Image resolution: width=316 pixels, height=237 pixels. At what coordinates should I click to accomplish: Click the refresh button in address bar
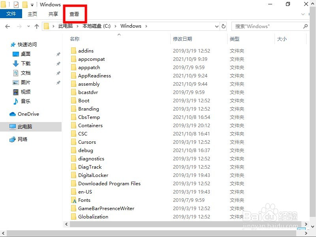pos(223,26)
